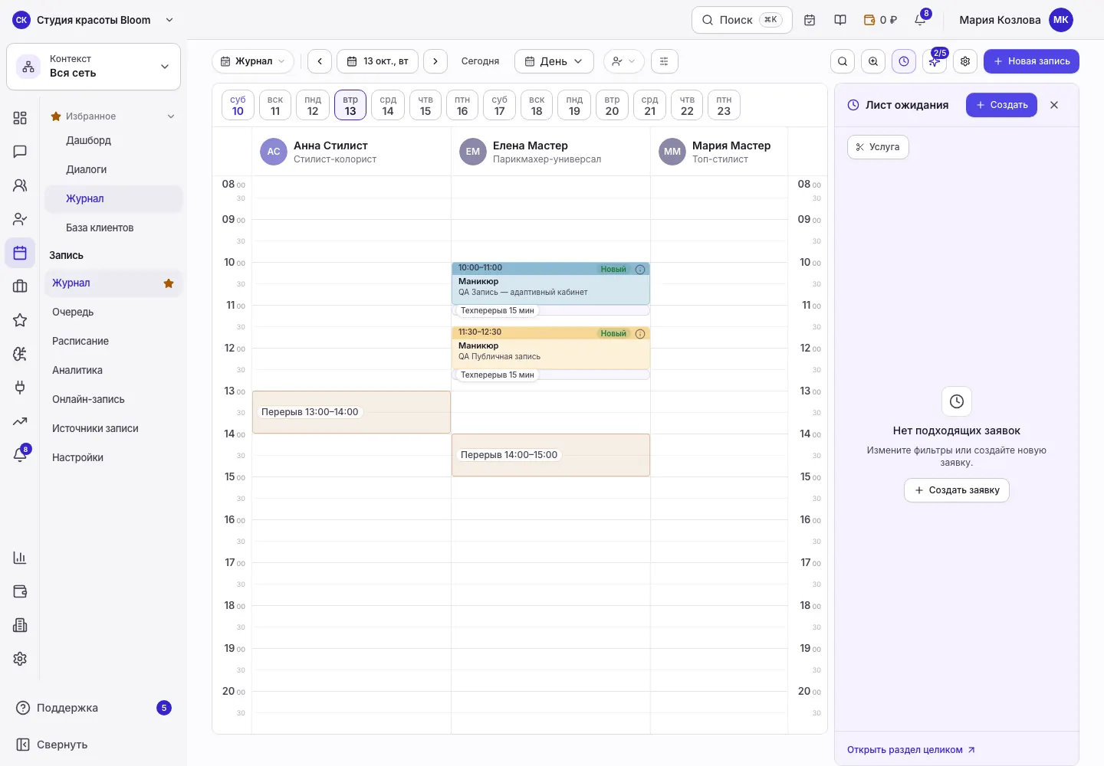
Task: Open the knowledge base book icon
Action: [840, 20]
